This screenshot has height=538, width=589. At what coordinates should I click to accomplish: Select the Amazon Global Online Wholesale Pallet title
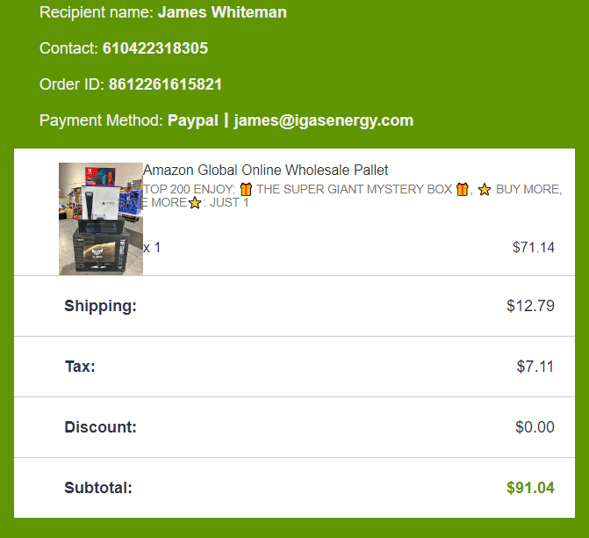click(x=266, y=170)
